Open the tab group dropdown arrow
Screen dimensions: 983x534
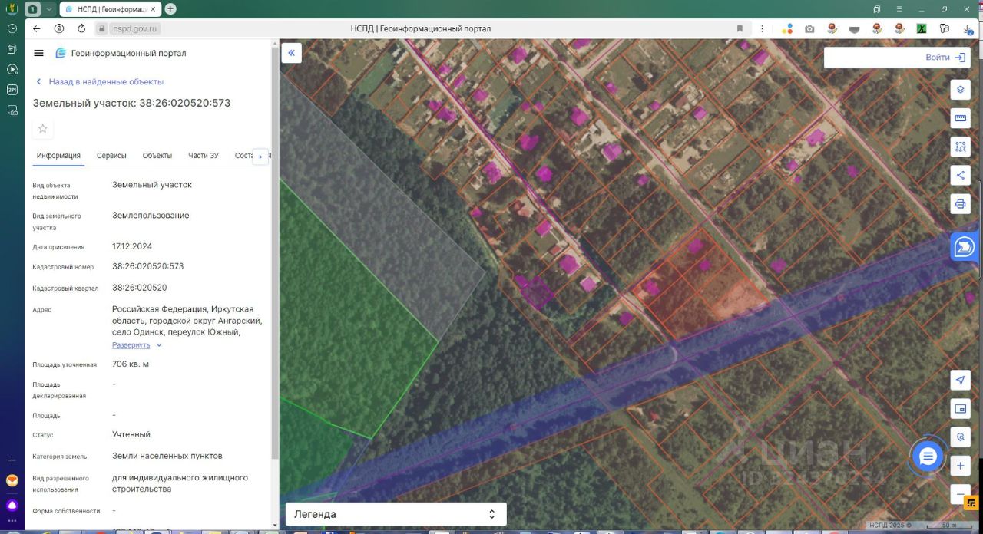pos(50,9)
